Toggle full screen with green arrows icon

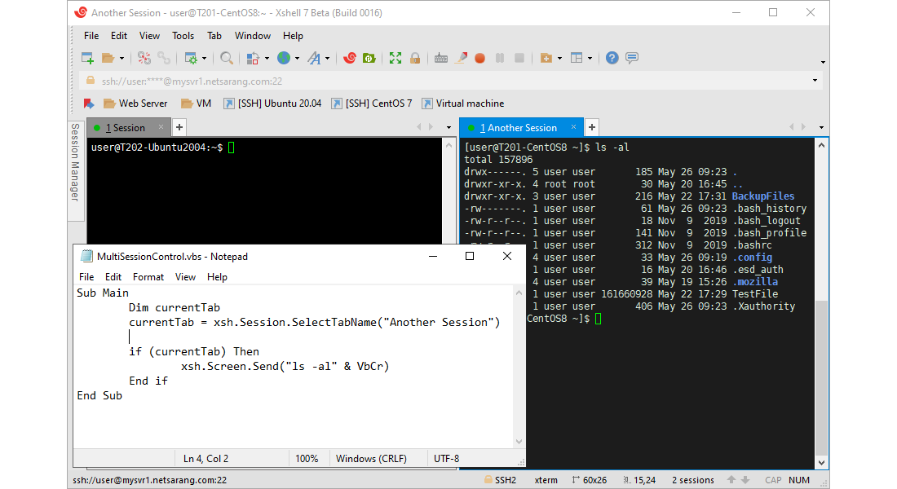pos(395,58)
